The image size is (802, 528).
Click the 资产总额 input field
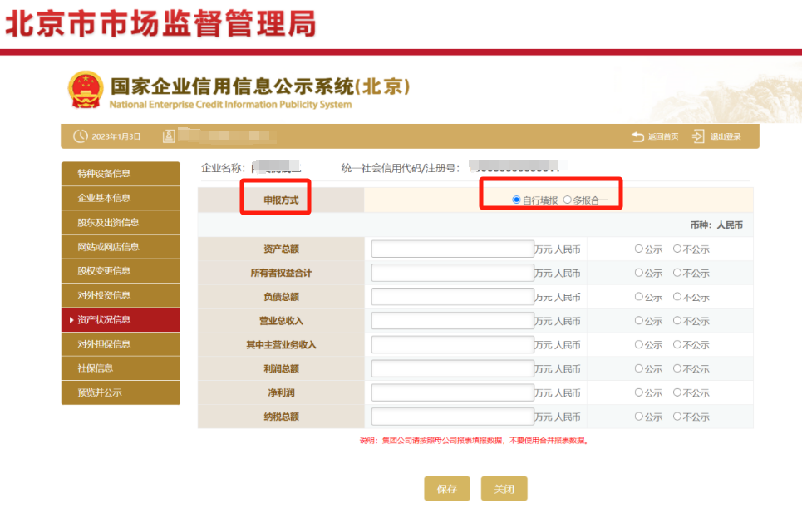click(x=452, y=249)
